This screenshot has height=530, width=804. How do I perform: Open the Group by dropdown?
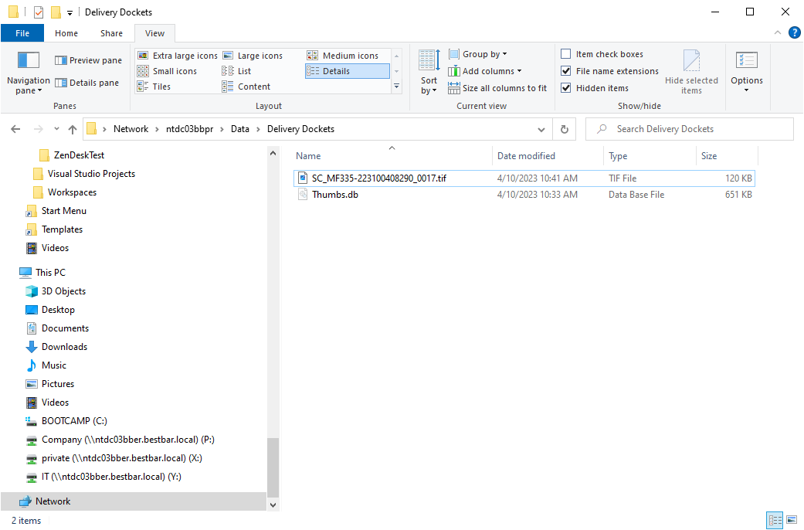(x=478, y=53)
